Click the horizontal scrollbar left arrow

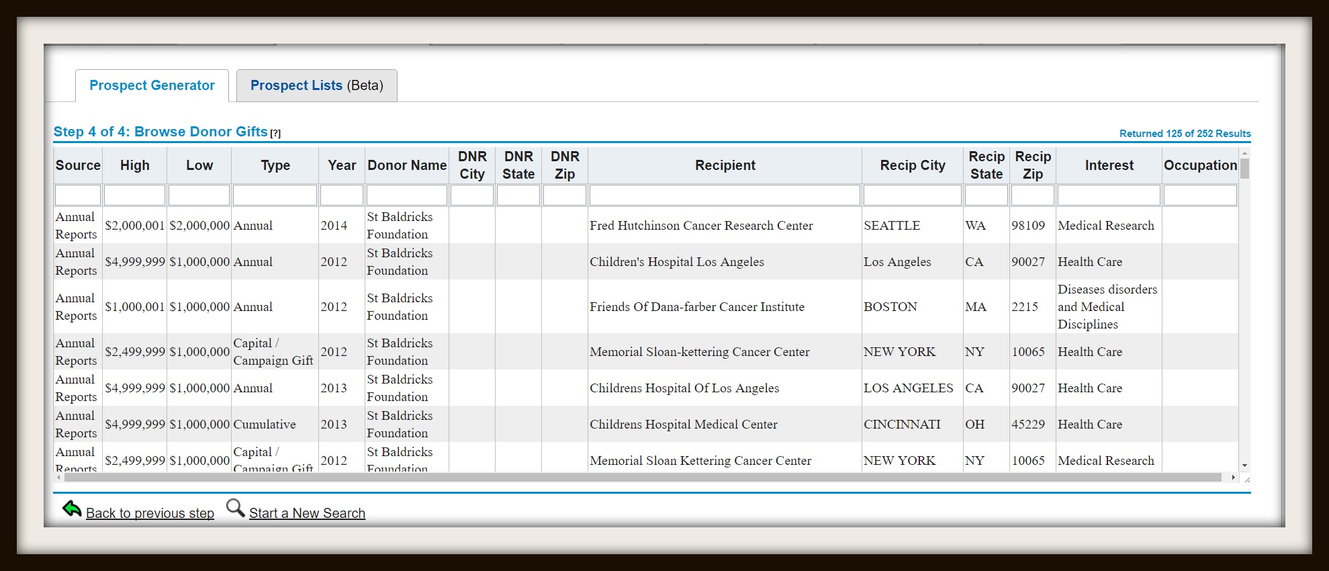[59, 478]
